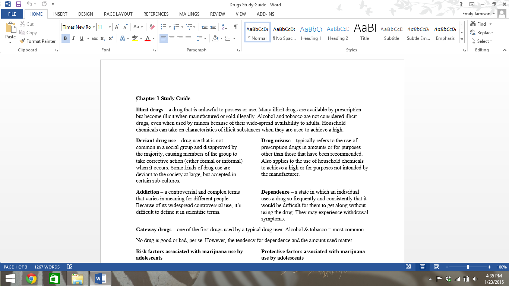
Task: Click the Clear All Formatting eraser icon
Action: (152, 27)
